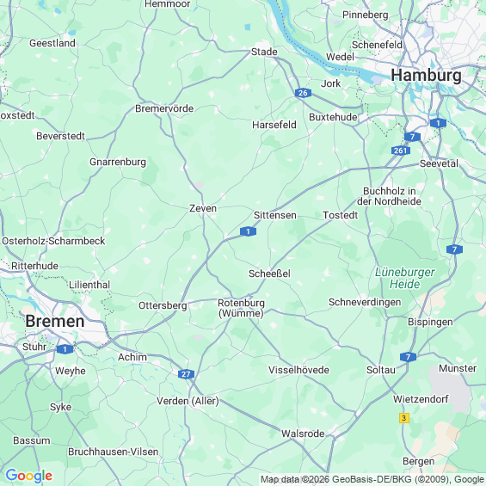Click the A261 highway shield near Seevetal
This screenshot has width=486, height=486.
[x=400, y=151]
